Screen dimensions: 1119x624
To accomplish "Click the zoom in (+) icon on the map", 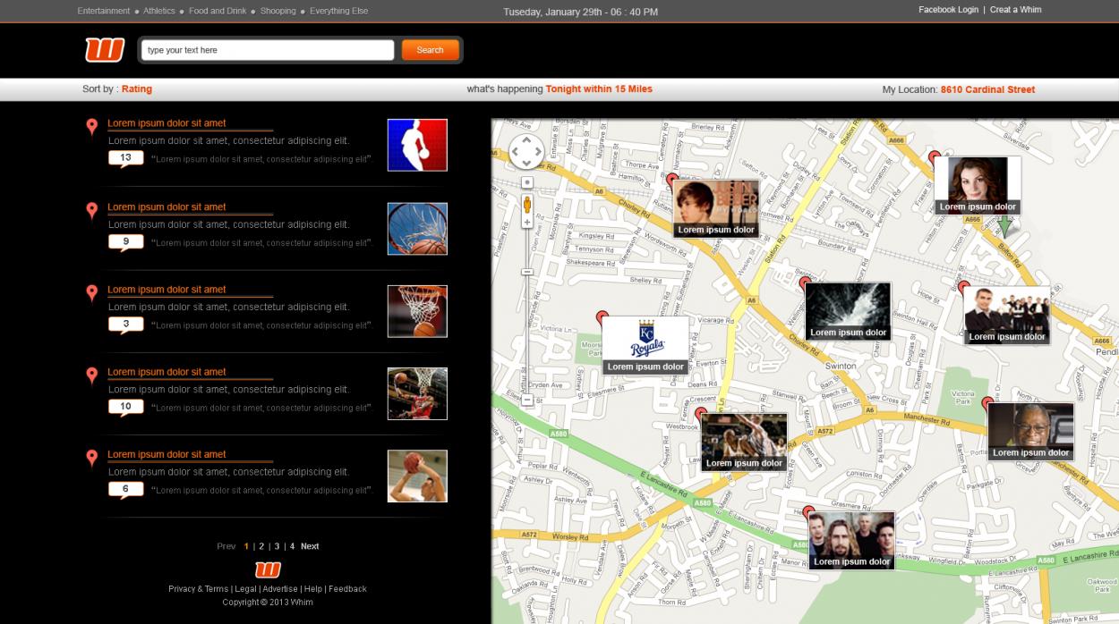I will point(527,223).
